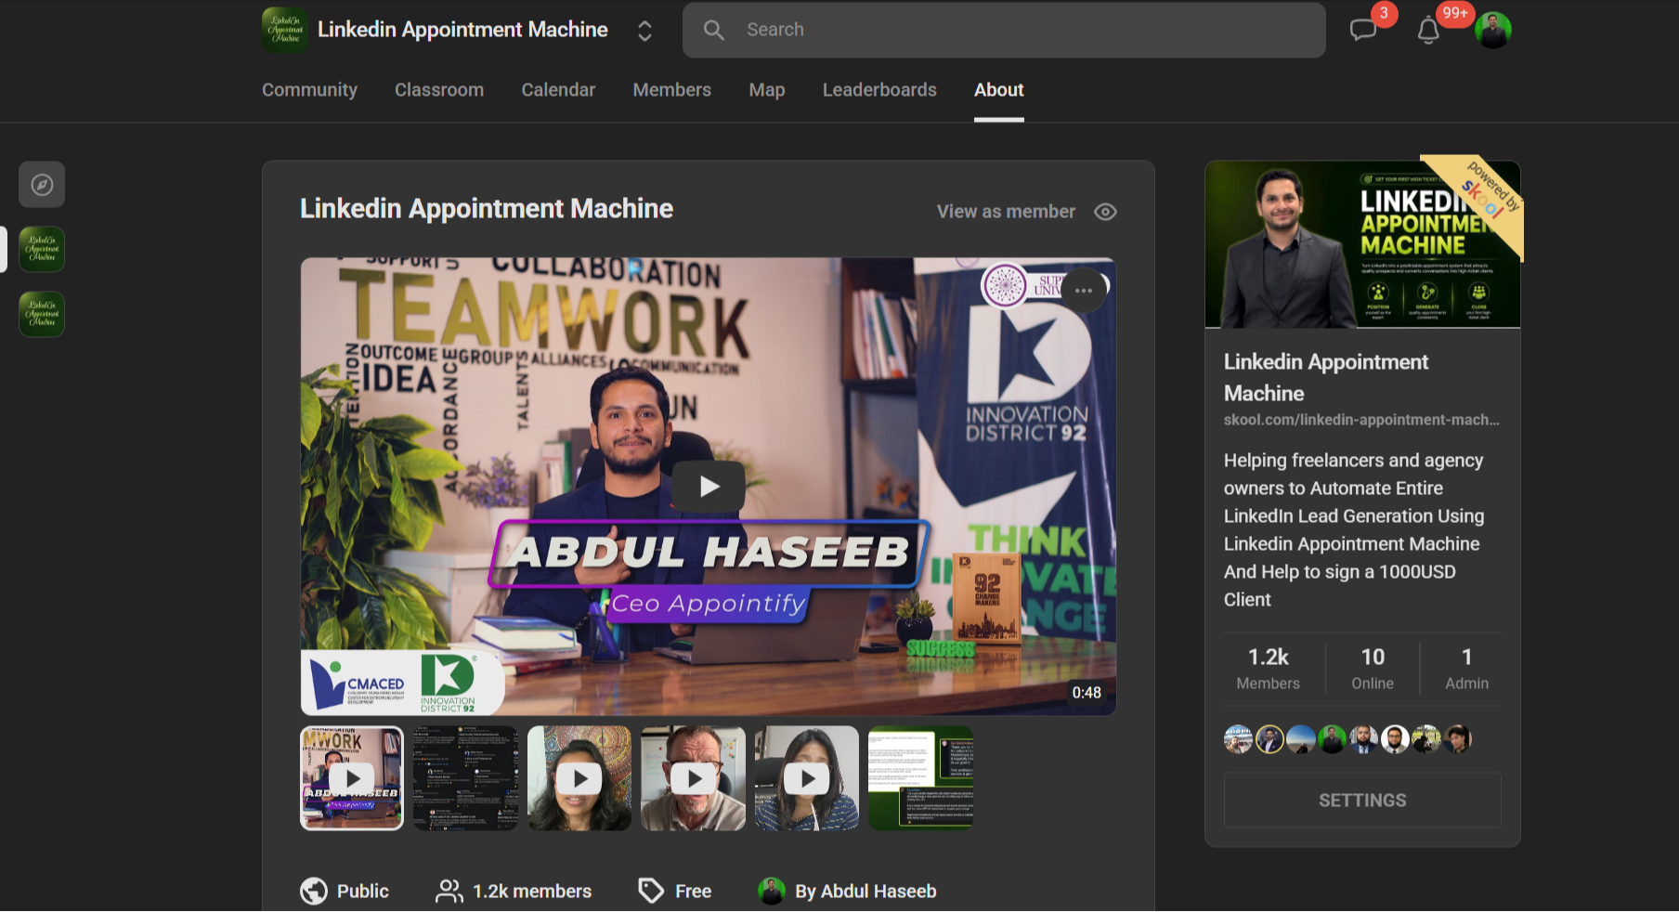Click View as member link
Image resolution: width=1679 pixels, height=912 pixels.
coord(1006,212)
